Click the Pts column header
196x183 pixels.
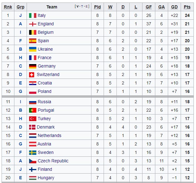click(187, 7)
